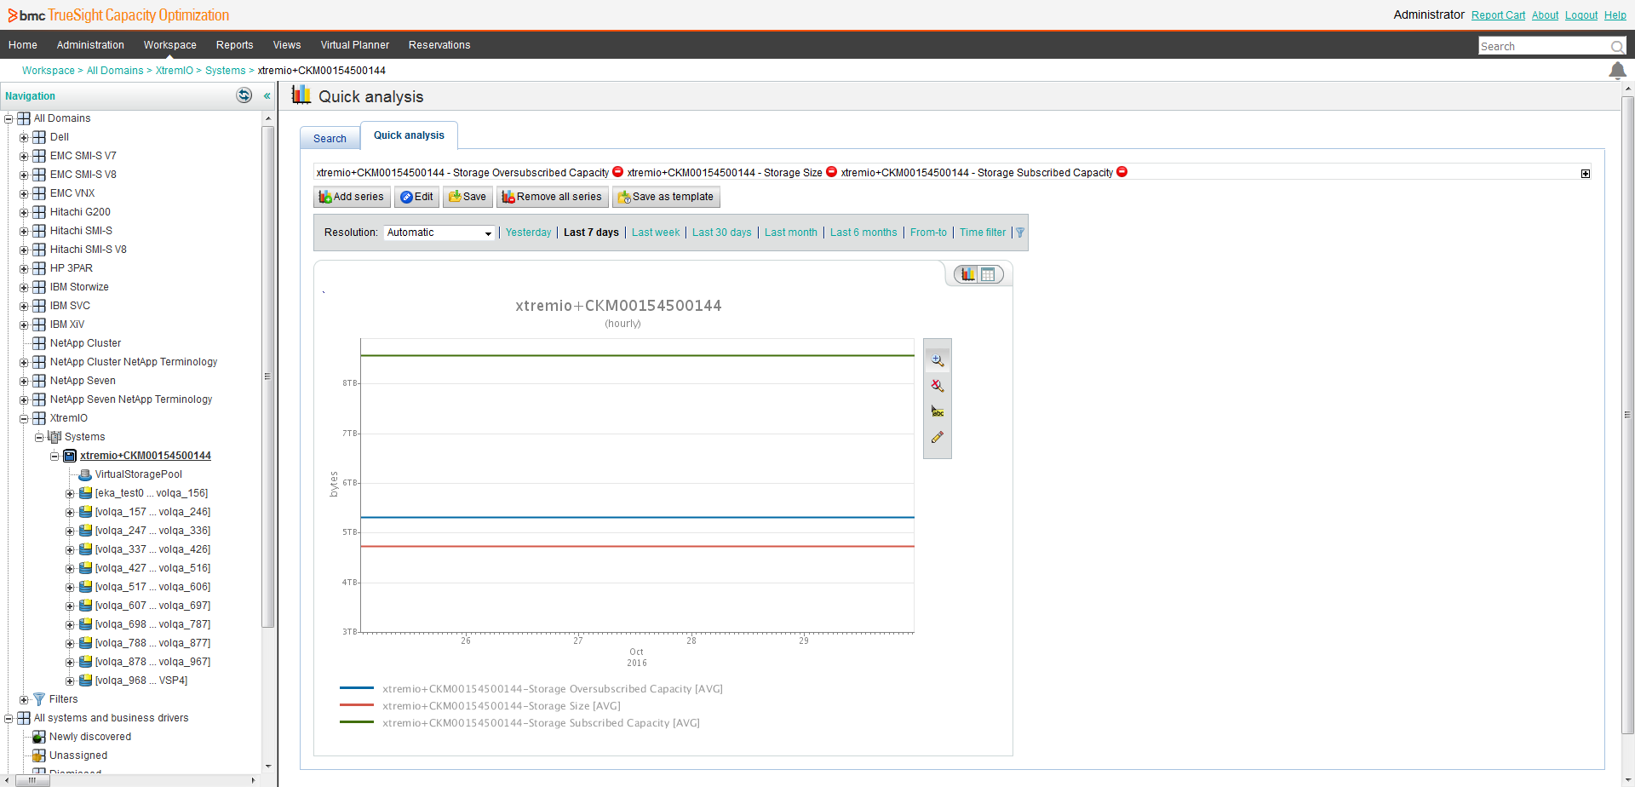1635x787 pixels.
Task: Select the Last 30 days range
Action: coord(721,233)
